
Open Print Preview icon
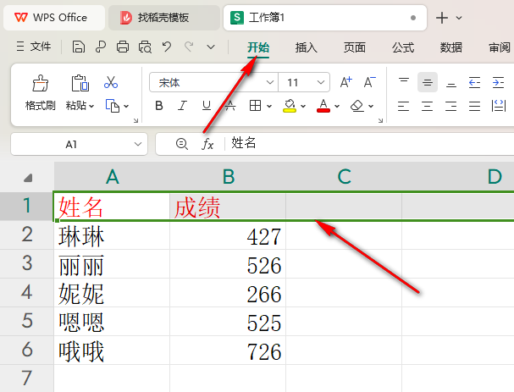click(145, 47)
